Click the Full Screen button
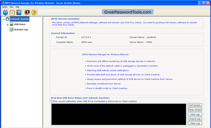The image size is (211, 128). coord(195,105)
